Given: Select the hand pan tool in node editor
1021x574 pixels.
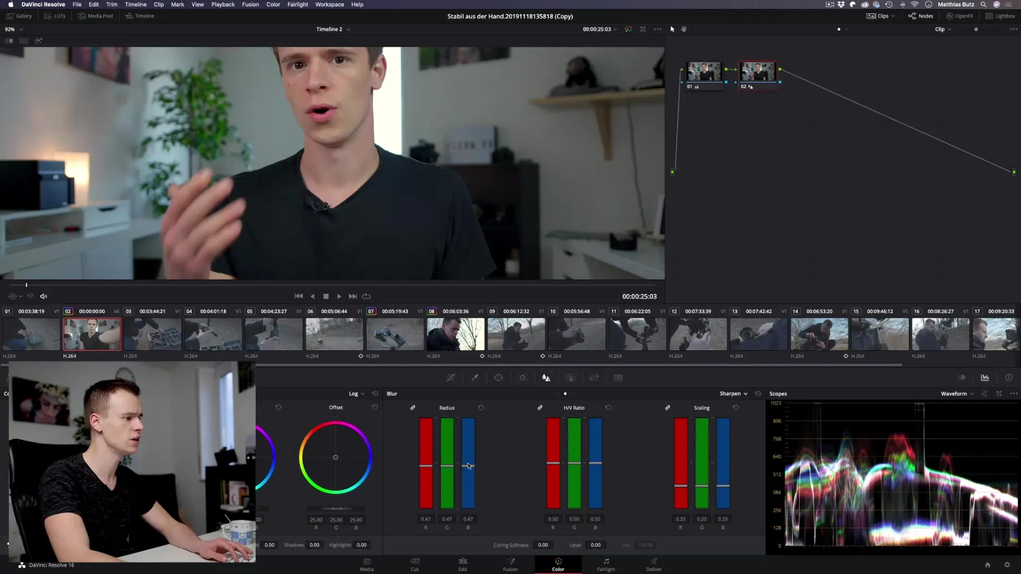Looking at the screenshot, I should pos(684,29).
